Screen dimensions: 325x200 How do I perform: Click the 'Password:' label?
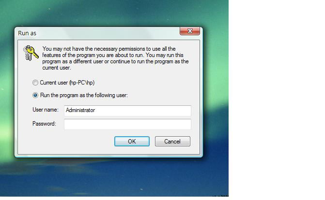(x=44, y=124)
